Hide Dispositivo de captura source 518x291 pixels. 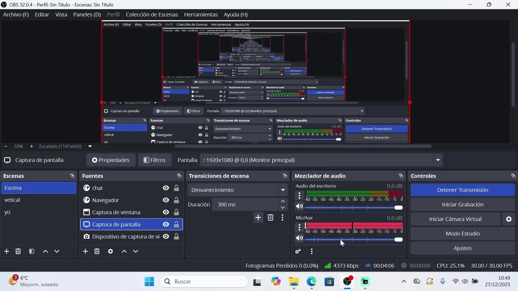(166, 236)
